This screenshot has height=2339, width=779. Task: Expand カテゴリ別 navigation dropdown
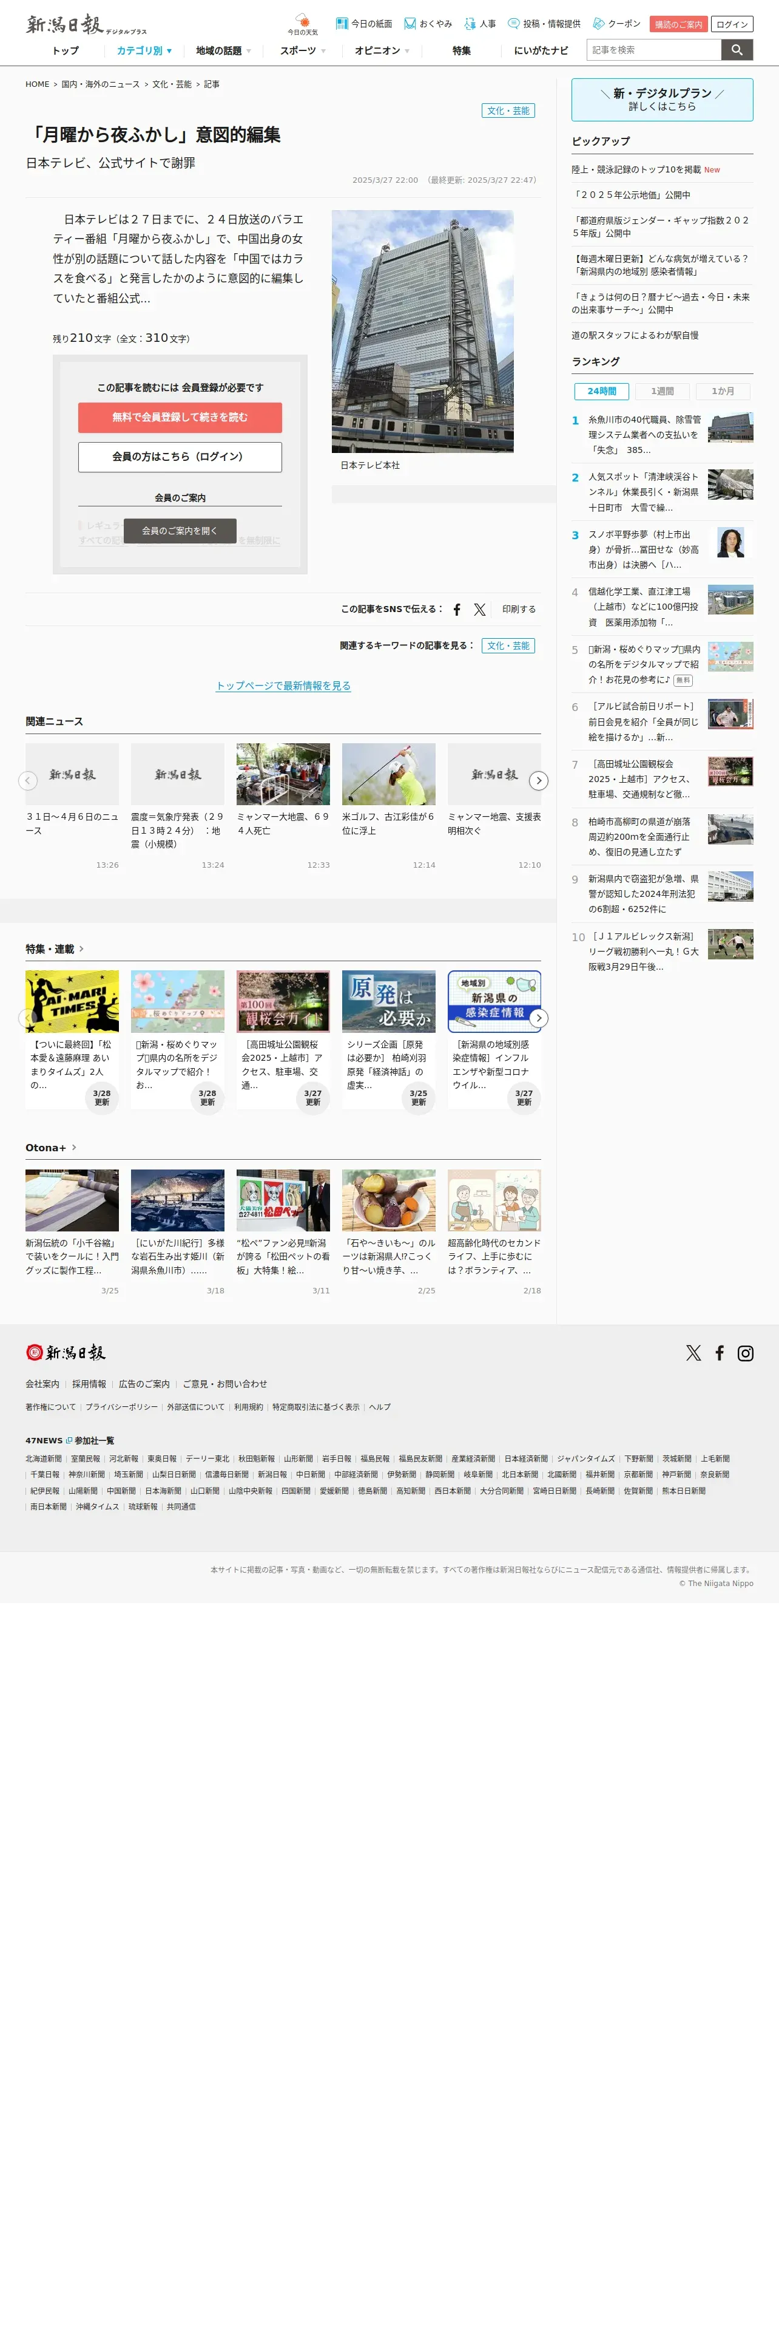(x=144, y=51)
